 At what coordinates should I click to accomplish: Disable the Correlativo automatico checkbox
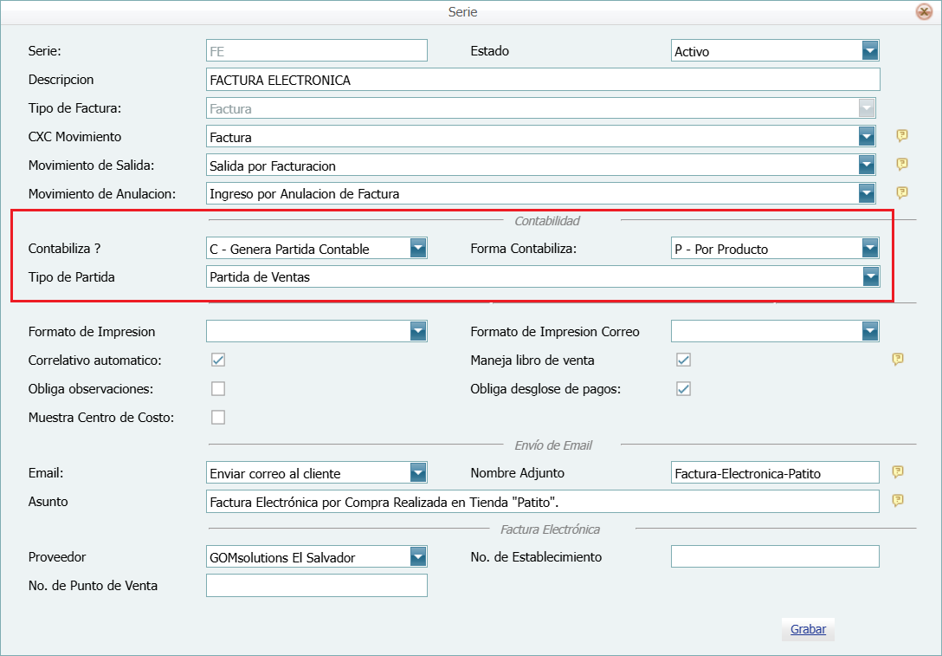(x=217, y=360)
